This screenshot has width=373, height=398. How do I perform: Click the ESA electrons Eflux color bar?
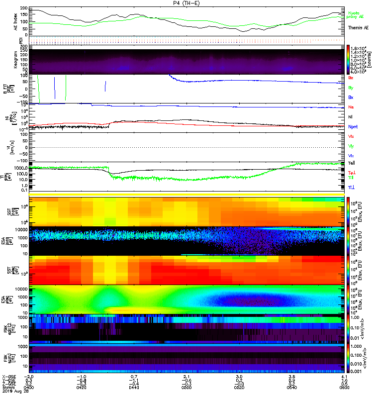348,299
